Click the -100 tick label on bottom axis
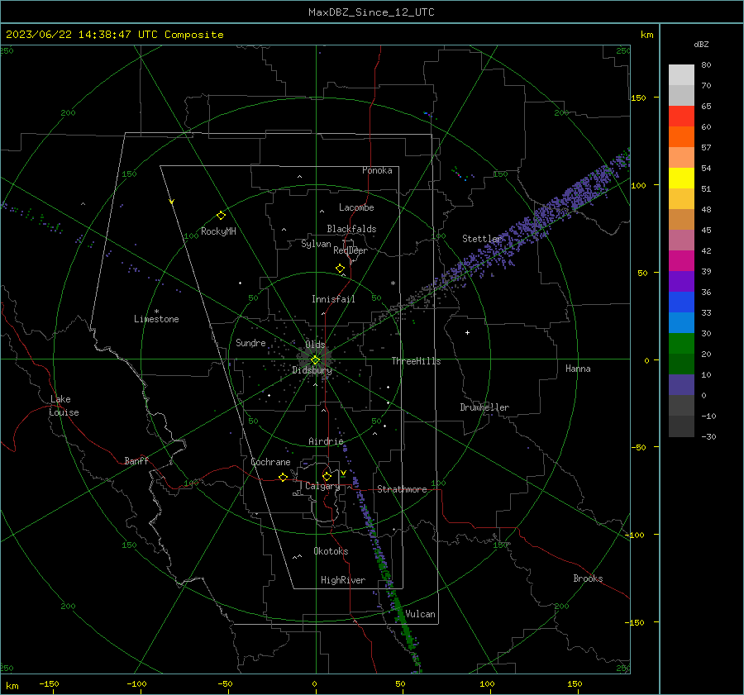Screen dimensions: 744x695 [x=136, y=683]
